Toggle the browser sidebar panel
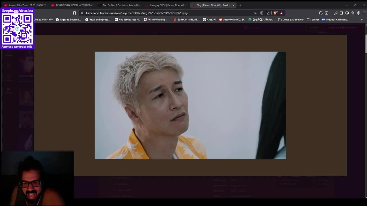Viewport: 367px width, 206px height. click(x=341, y=13)
